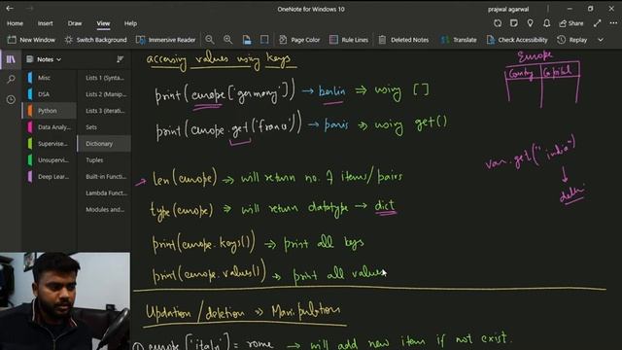The image size is (622, 350).
Task: Open the Sets page
Action: [x=104, y=127]
